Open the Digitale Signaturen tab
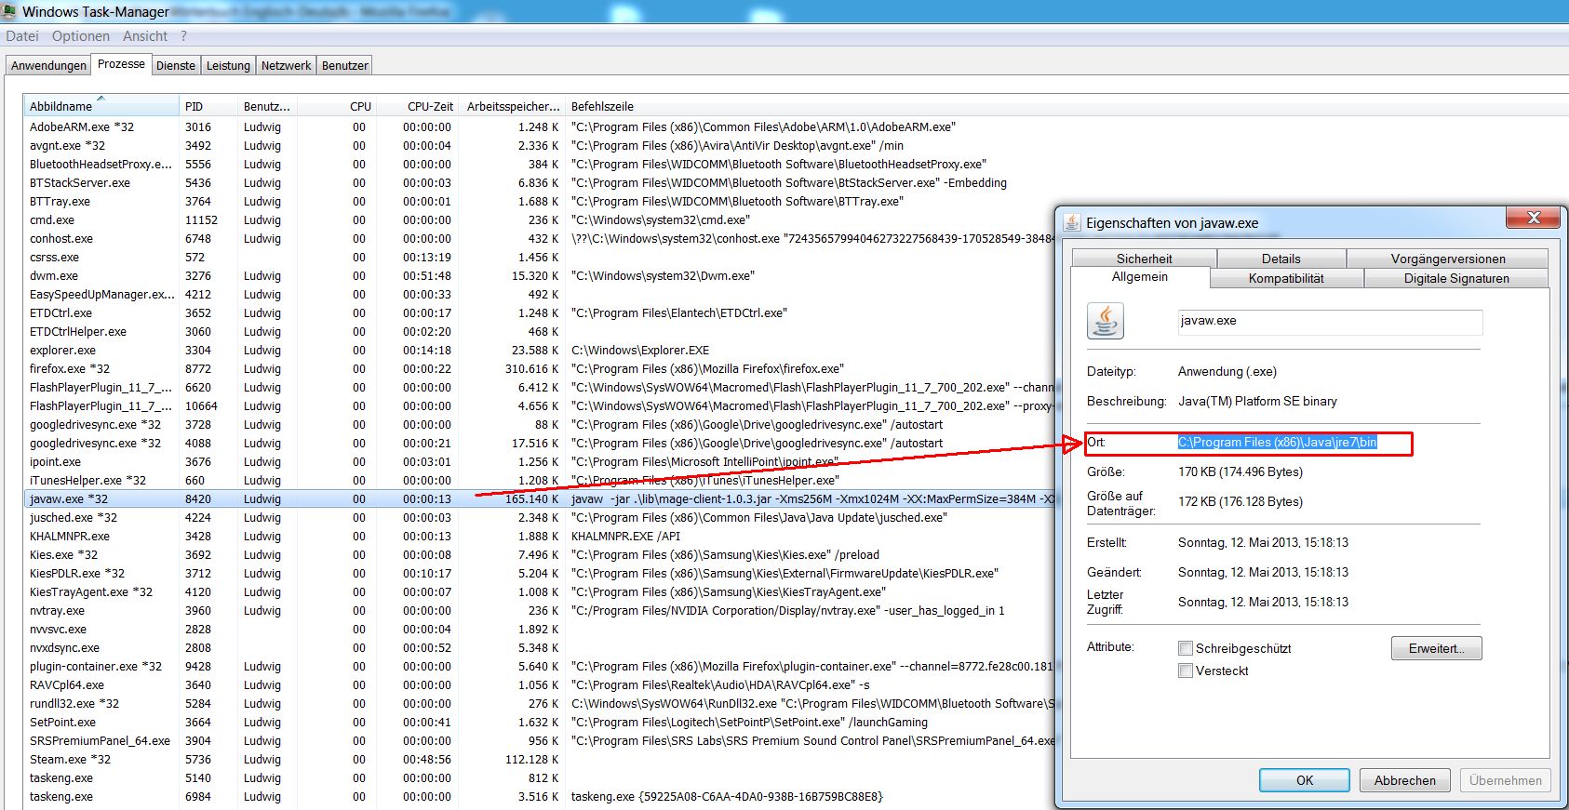Viewport: 1569px width, 810px height. [x=1456, y=278]
